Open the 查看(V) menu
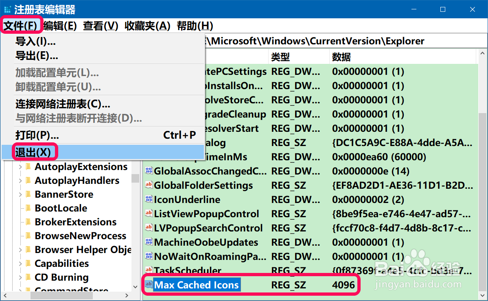This screenshot has height=301, width=488. (x=101, y=26)
